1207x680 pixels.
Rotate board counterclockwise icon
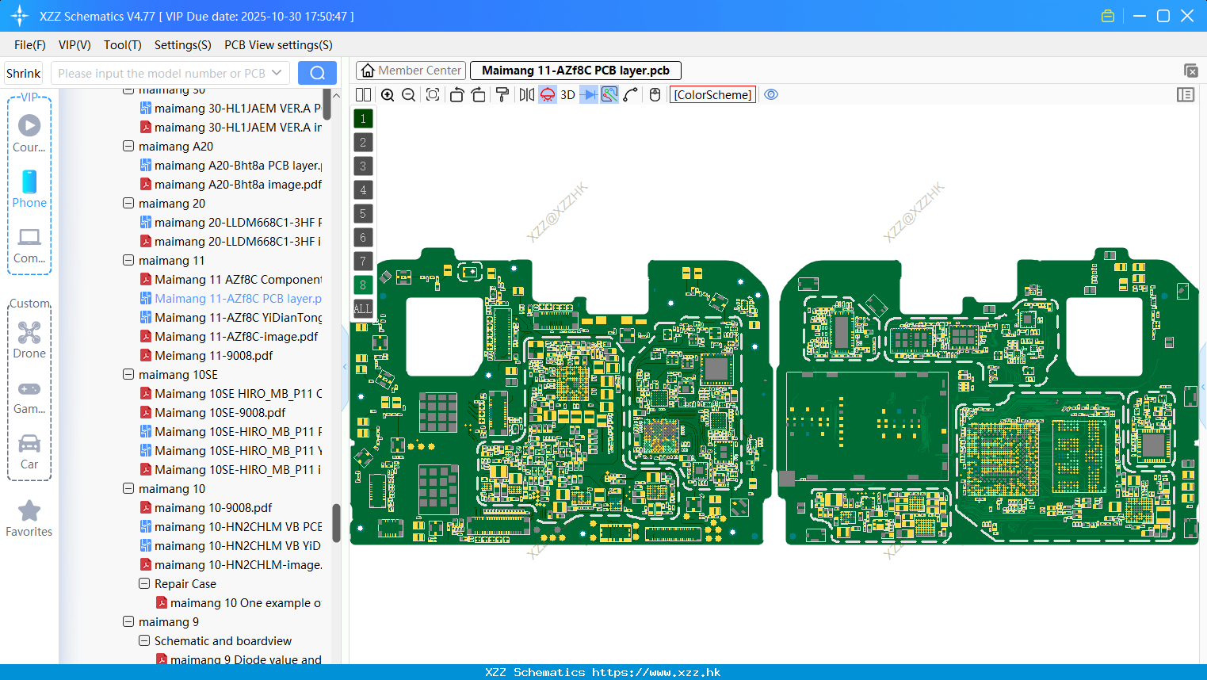coord(456,95)
